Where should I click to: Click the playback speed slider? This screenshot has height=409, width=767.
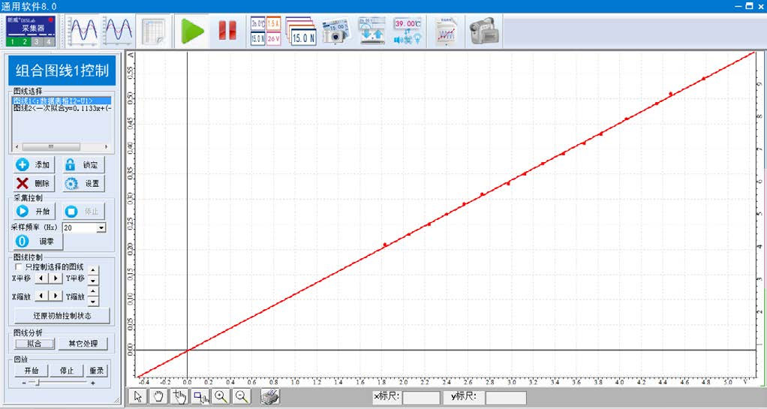click(39, 383)
